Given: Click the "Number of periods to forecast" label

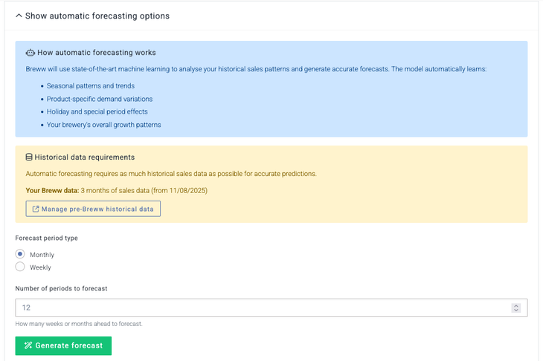Looking at the screenshot, I should click(x=61, y=288).
